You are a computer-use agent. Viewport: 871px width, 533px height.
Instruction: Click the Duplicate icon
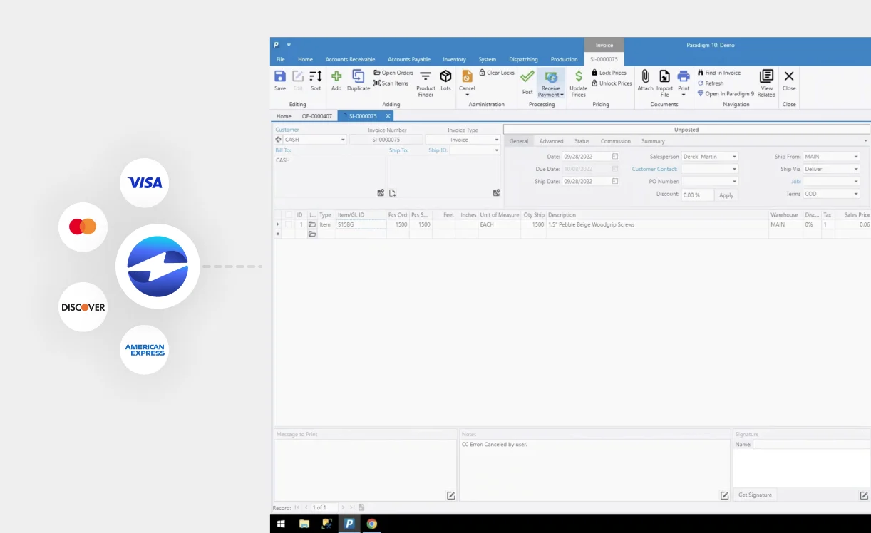point(359,76)
